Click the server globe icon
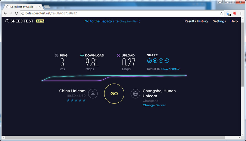Viewport: 246px width, 141px height. click(x=135, y=94)
